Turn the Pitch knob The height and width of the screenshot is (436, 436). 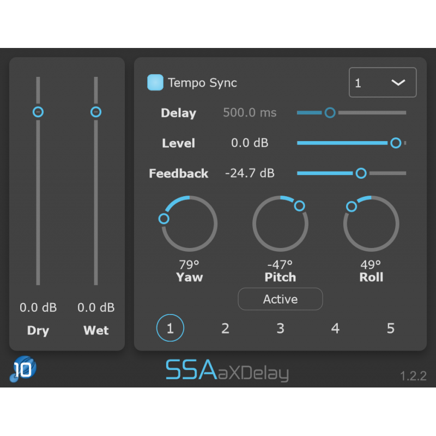point(280,223)
